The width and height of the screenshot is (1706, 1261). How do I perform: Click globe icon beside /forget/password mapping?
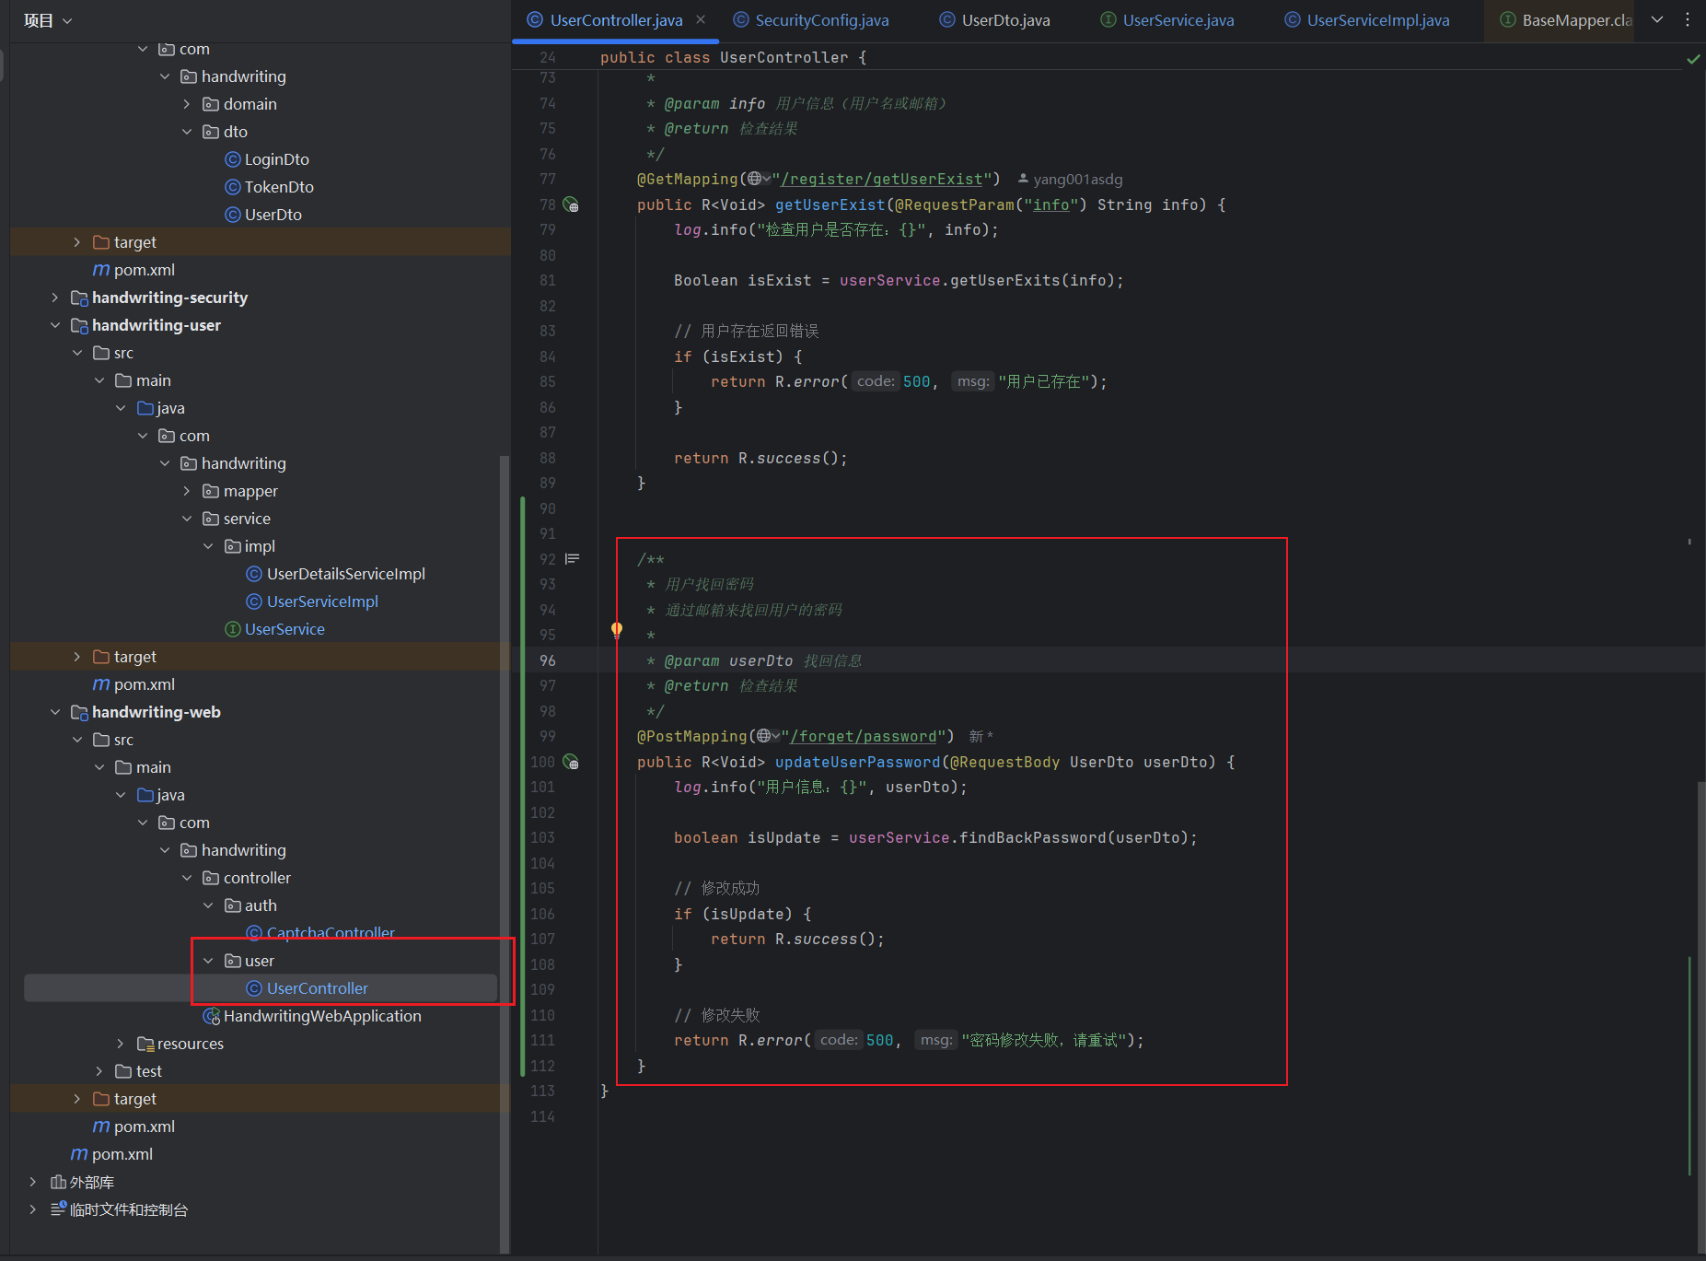764,736
